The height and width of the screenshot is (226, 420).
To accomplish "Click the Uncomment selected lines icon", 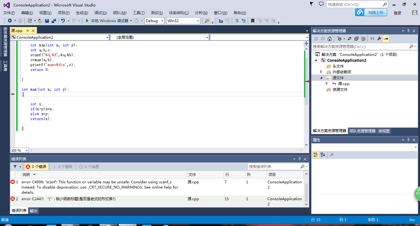I will pos(244,21).
